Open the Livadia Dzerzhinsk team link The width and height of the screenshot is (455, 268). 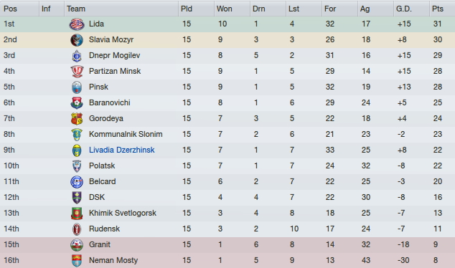click(121, 150)
